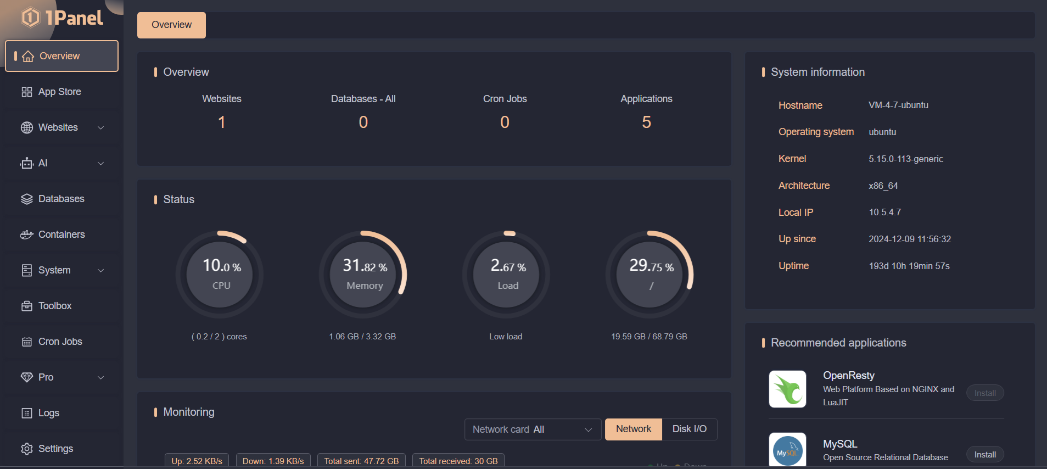Click Up since value 2024-12-09 11:56:32
Viewport: 1047px width, 469px height.
[910, 239]
